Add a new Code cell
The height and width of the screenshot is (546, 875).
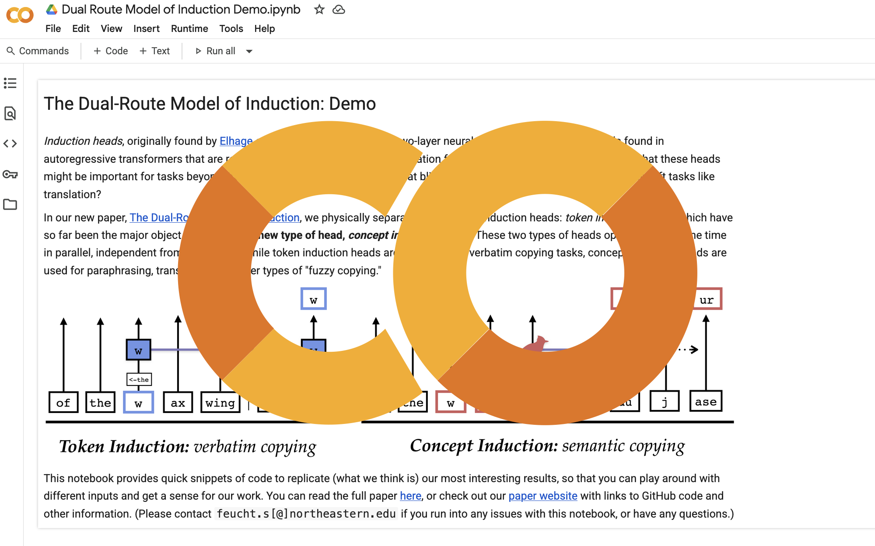[111, 51]
